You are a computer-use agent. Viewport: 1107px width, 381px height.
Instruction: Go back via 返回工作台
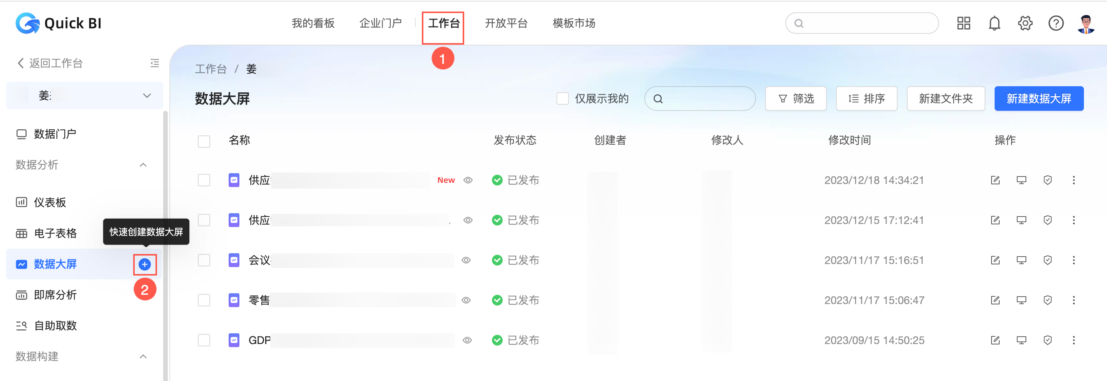50,63
